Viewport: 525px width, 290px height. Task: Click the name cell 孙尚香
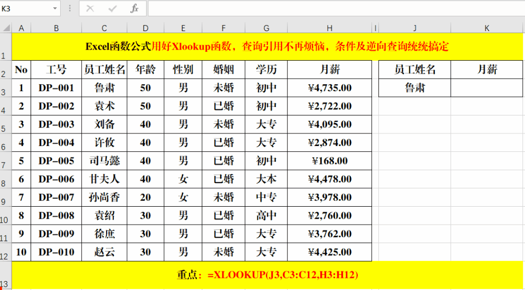click(x=104, y=197)
